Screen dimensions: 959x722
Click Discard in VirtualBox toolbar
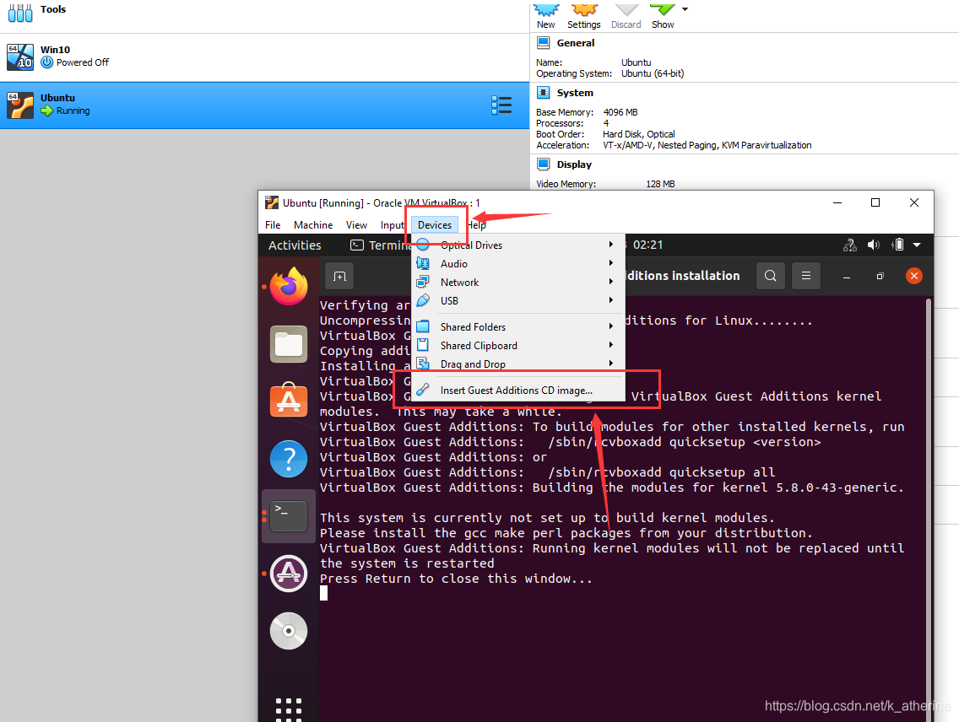pyautogui.click(x=626, y=15)
